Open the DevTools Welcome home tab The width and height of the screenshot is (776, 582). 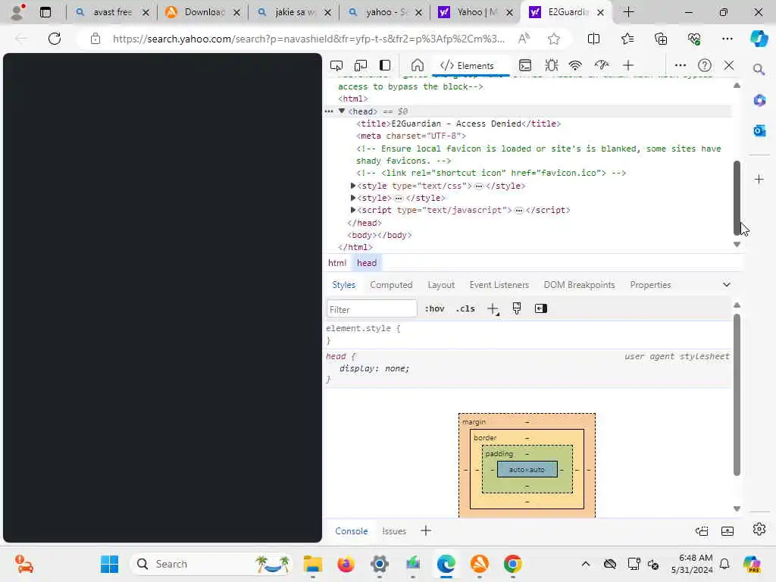click(x=418, y=65)
